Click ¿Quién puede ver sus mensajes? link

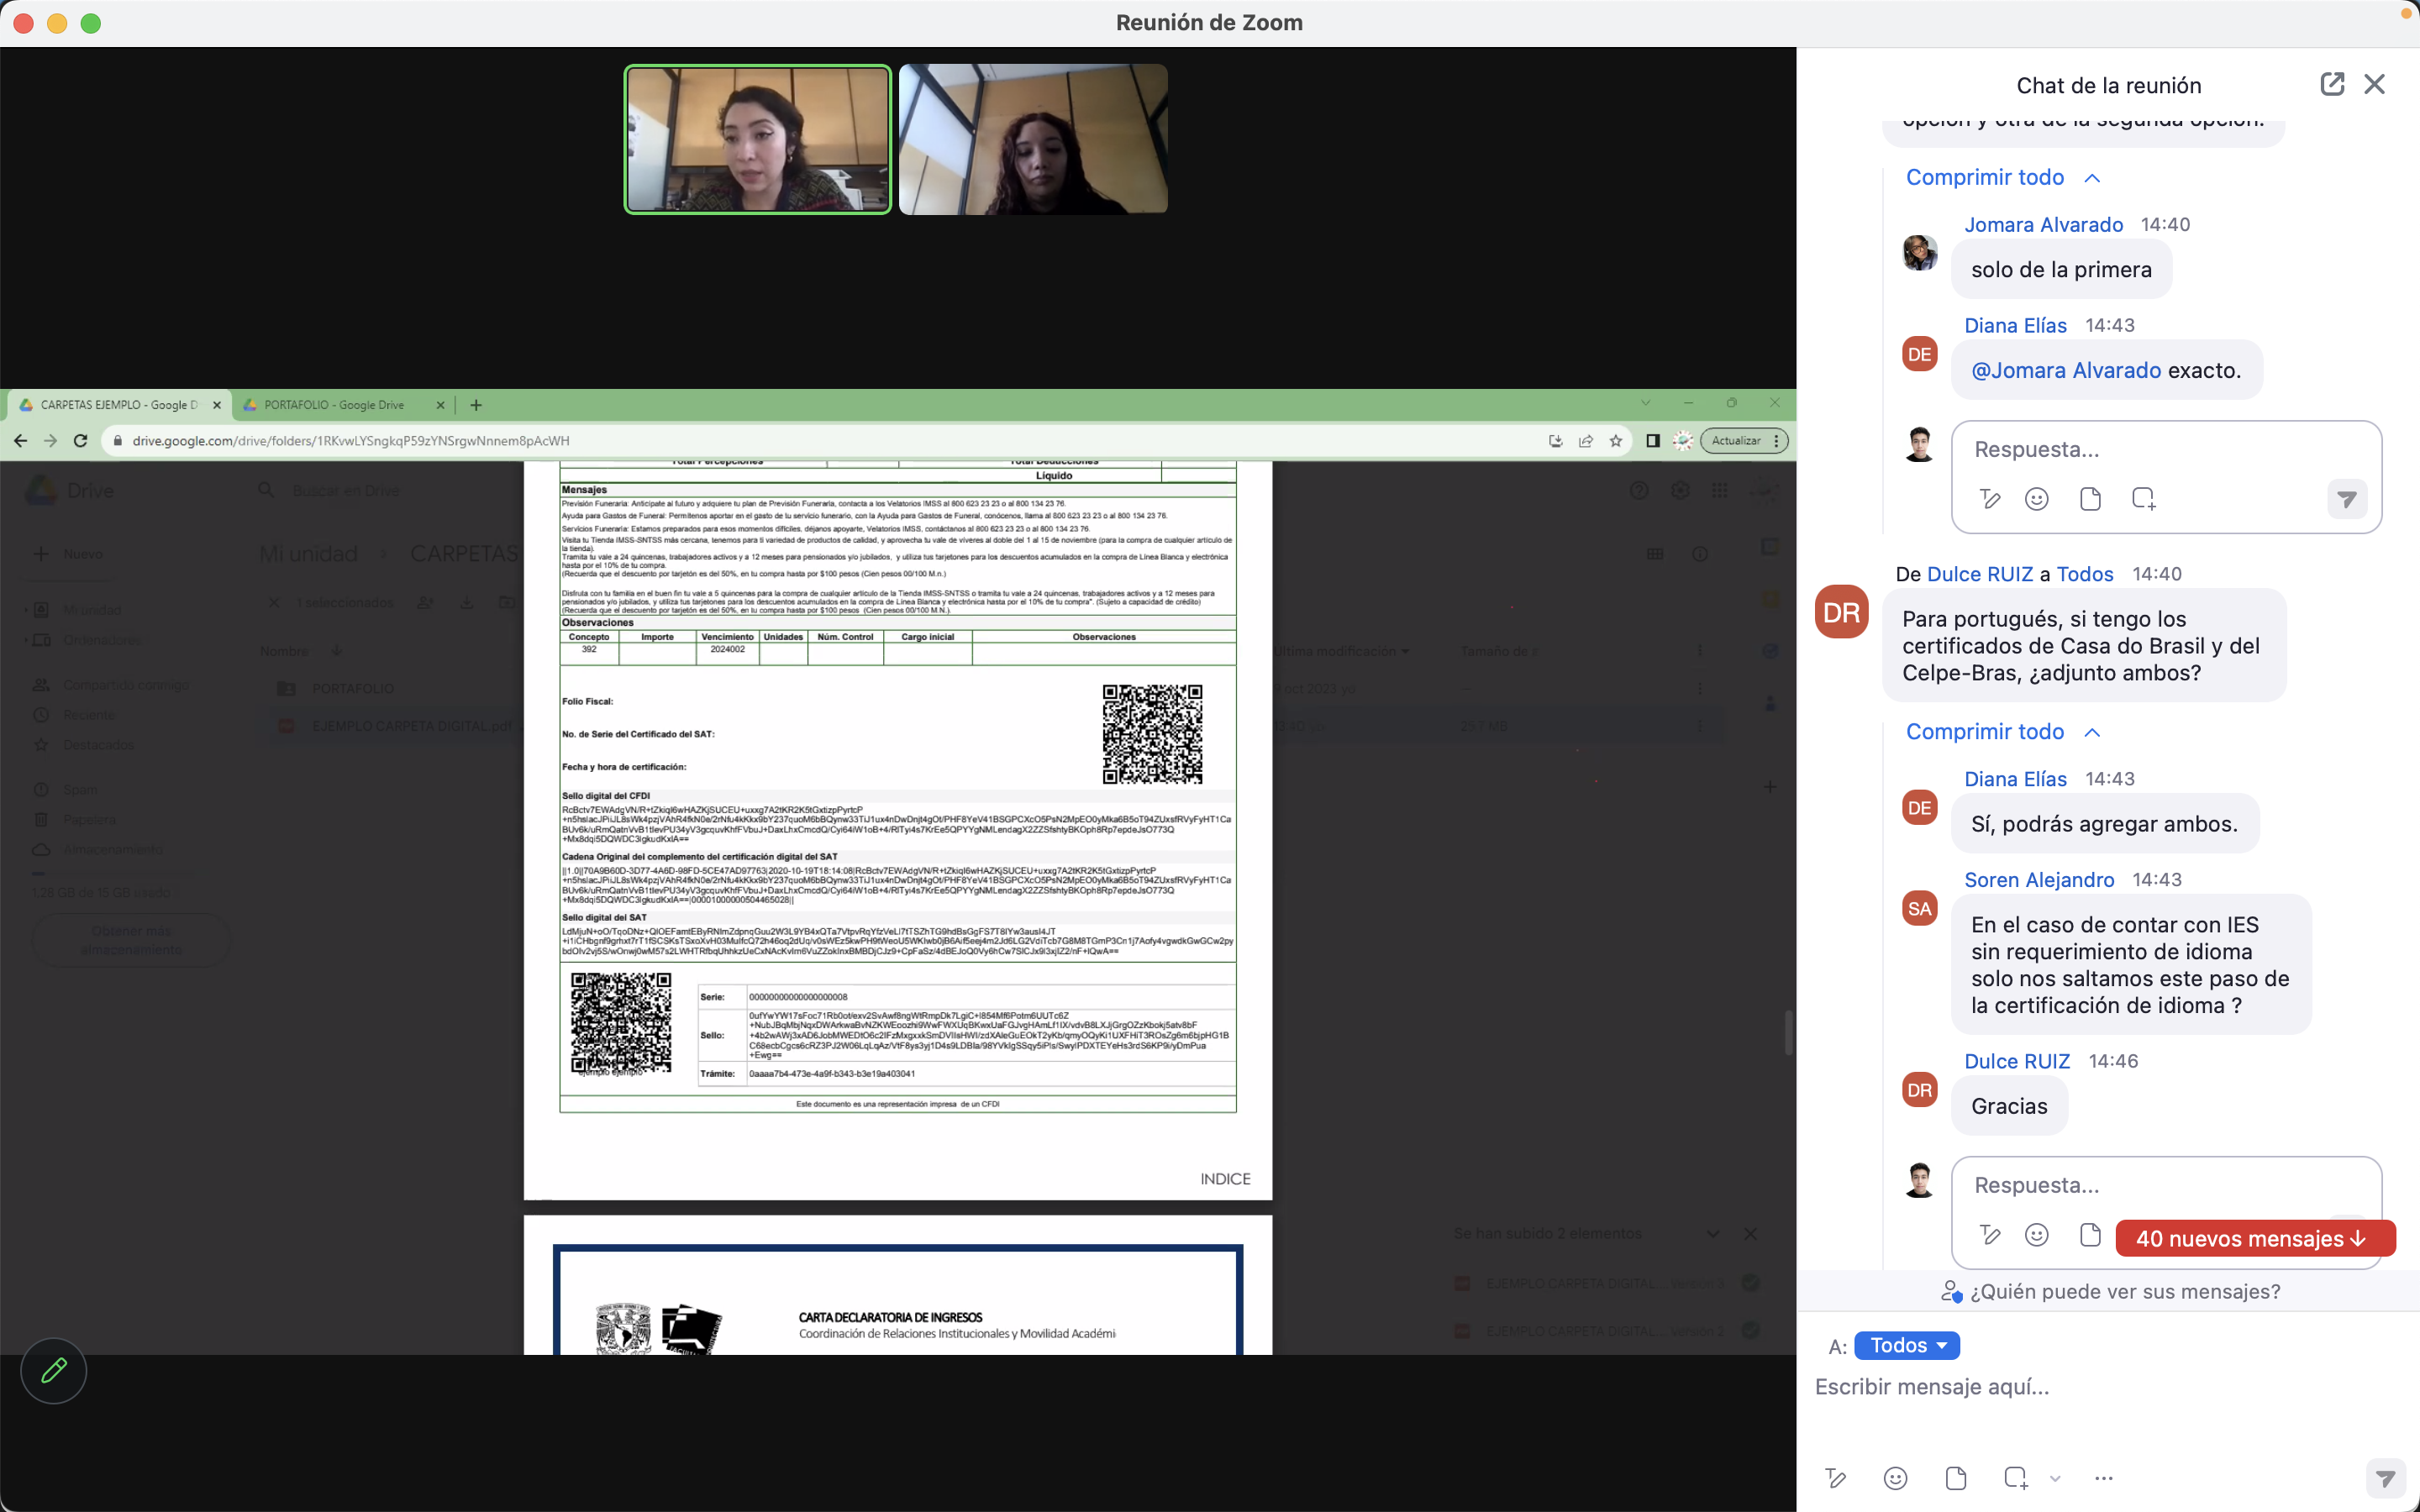click(x=2124, y=1292)
